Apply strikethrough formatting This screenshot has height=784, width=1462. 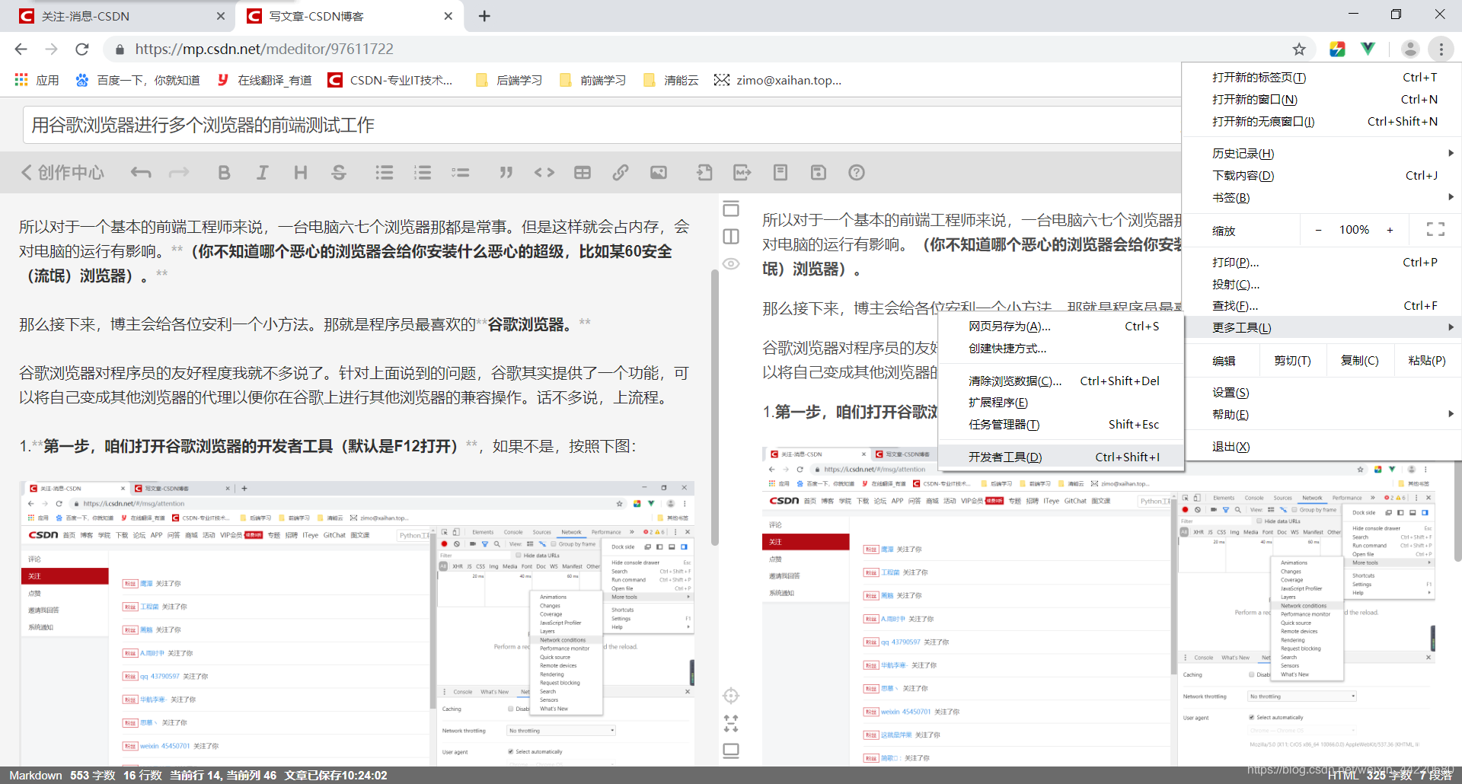[339, 173]
